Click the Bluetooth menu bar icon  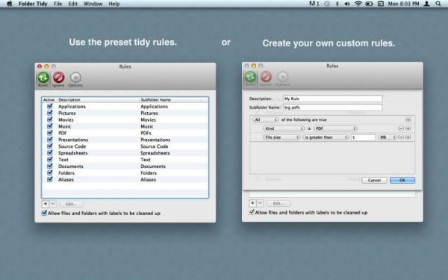point(337,4)
